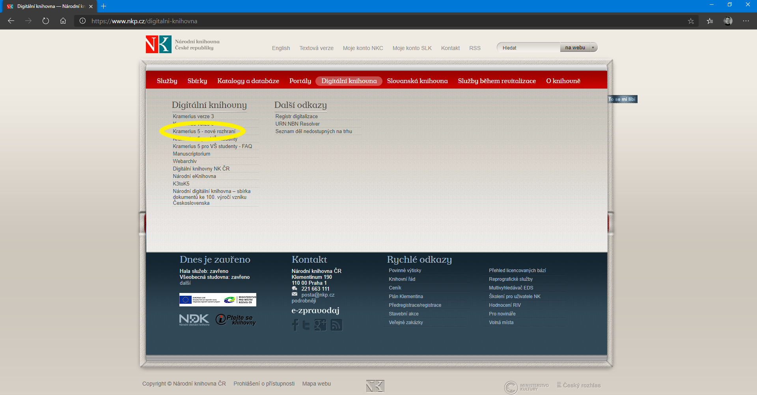Expand the search scope dropdown arrow
The width and height of the screenshot is (757, 395).
point(593,48)
